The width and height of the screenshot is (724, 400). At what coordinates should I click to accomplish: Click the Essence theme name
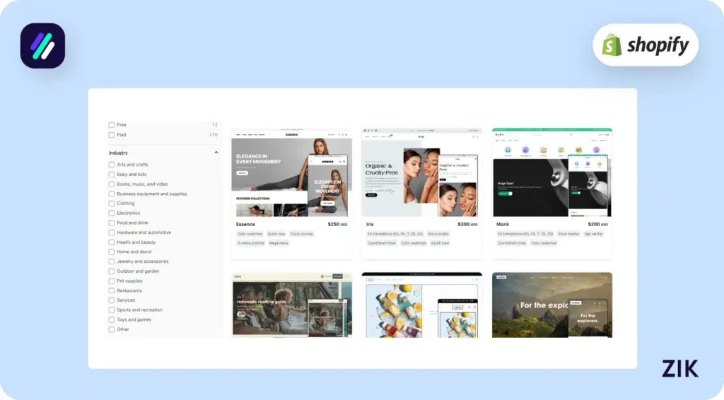click(245, 224)
